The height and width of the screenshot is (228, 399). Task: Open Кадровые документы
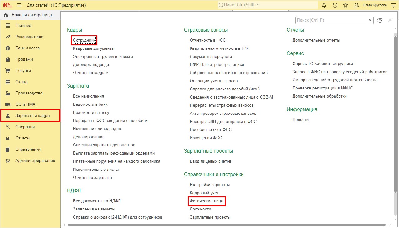click(x=94, y=48)
